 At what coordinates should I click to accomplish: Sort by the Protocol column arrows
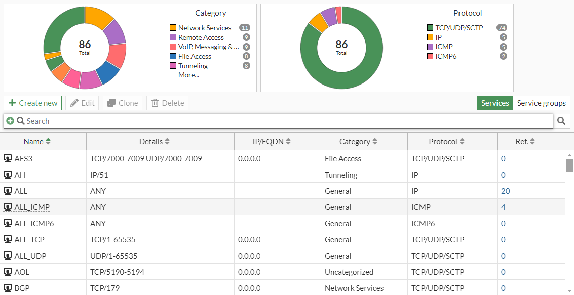tap(462, 142)
